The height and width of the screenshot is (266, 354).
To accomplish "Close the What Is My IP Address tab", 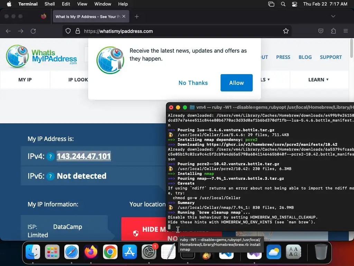I will (124, 16).
